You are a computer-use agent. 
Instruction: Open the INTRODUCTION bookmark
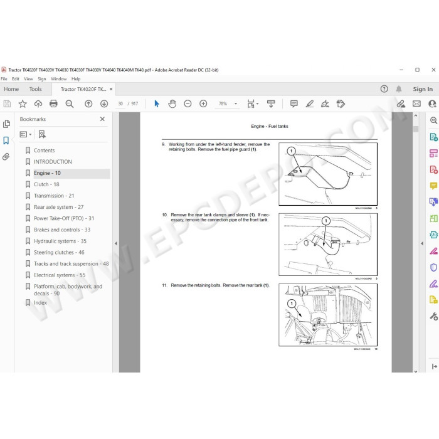(x=53, y=162)
